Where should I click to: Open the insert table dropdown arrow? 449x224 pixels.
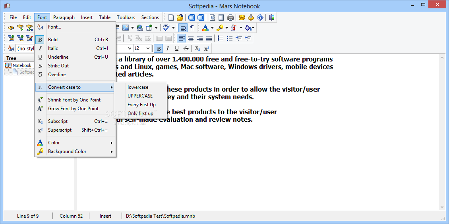[156, 28]
